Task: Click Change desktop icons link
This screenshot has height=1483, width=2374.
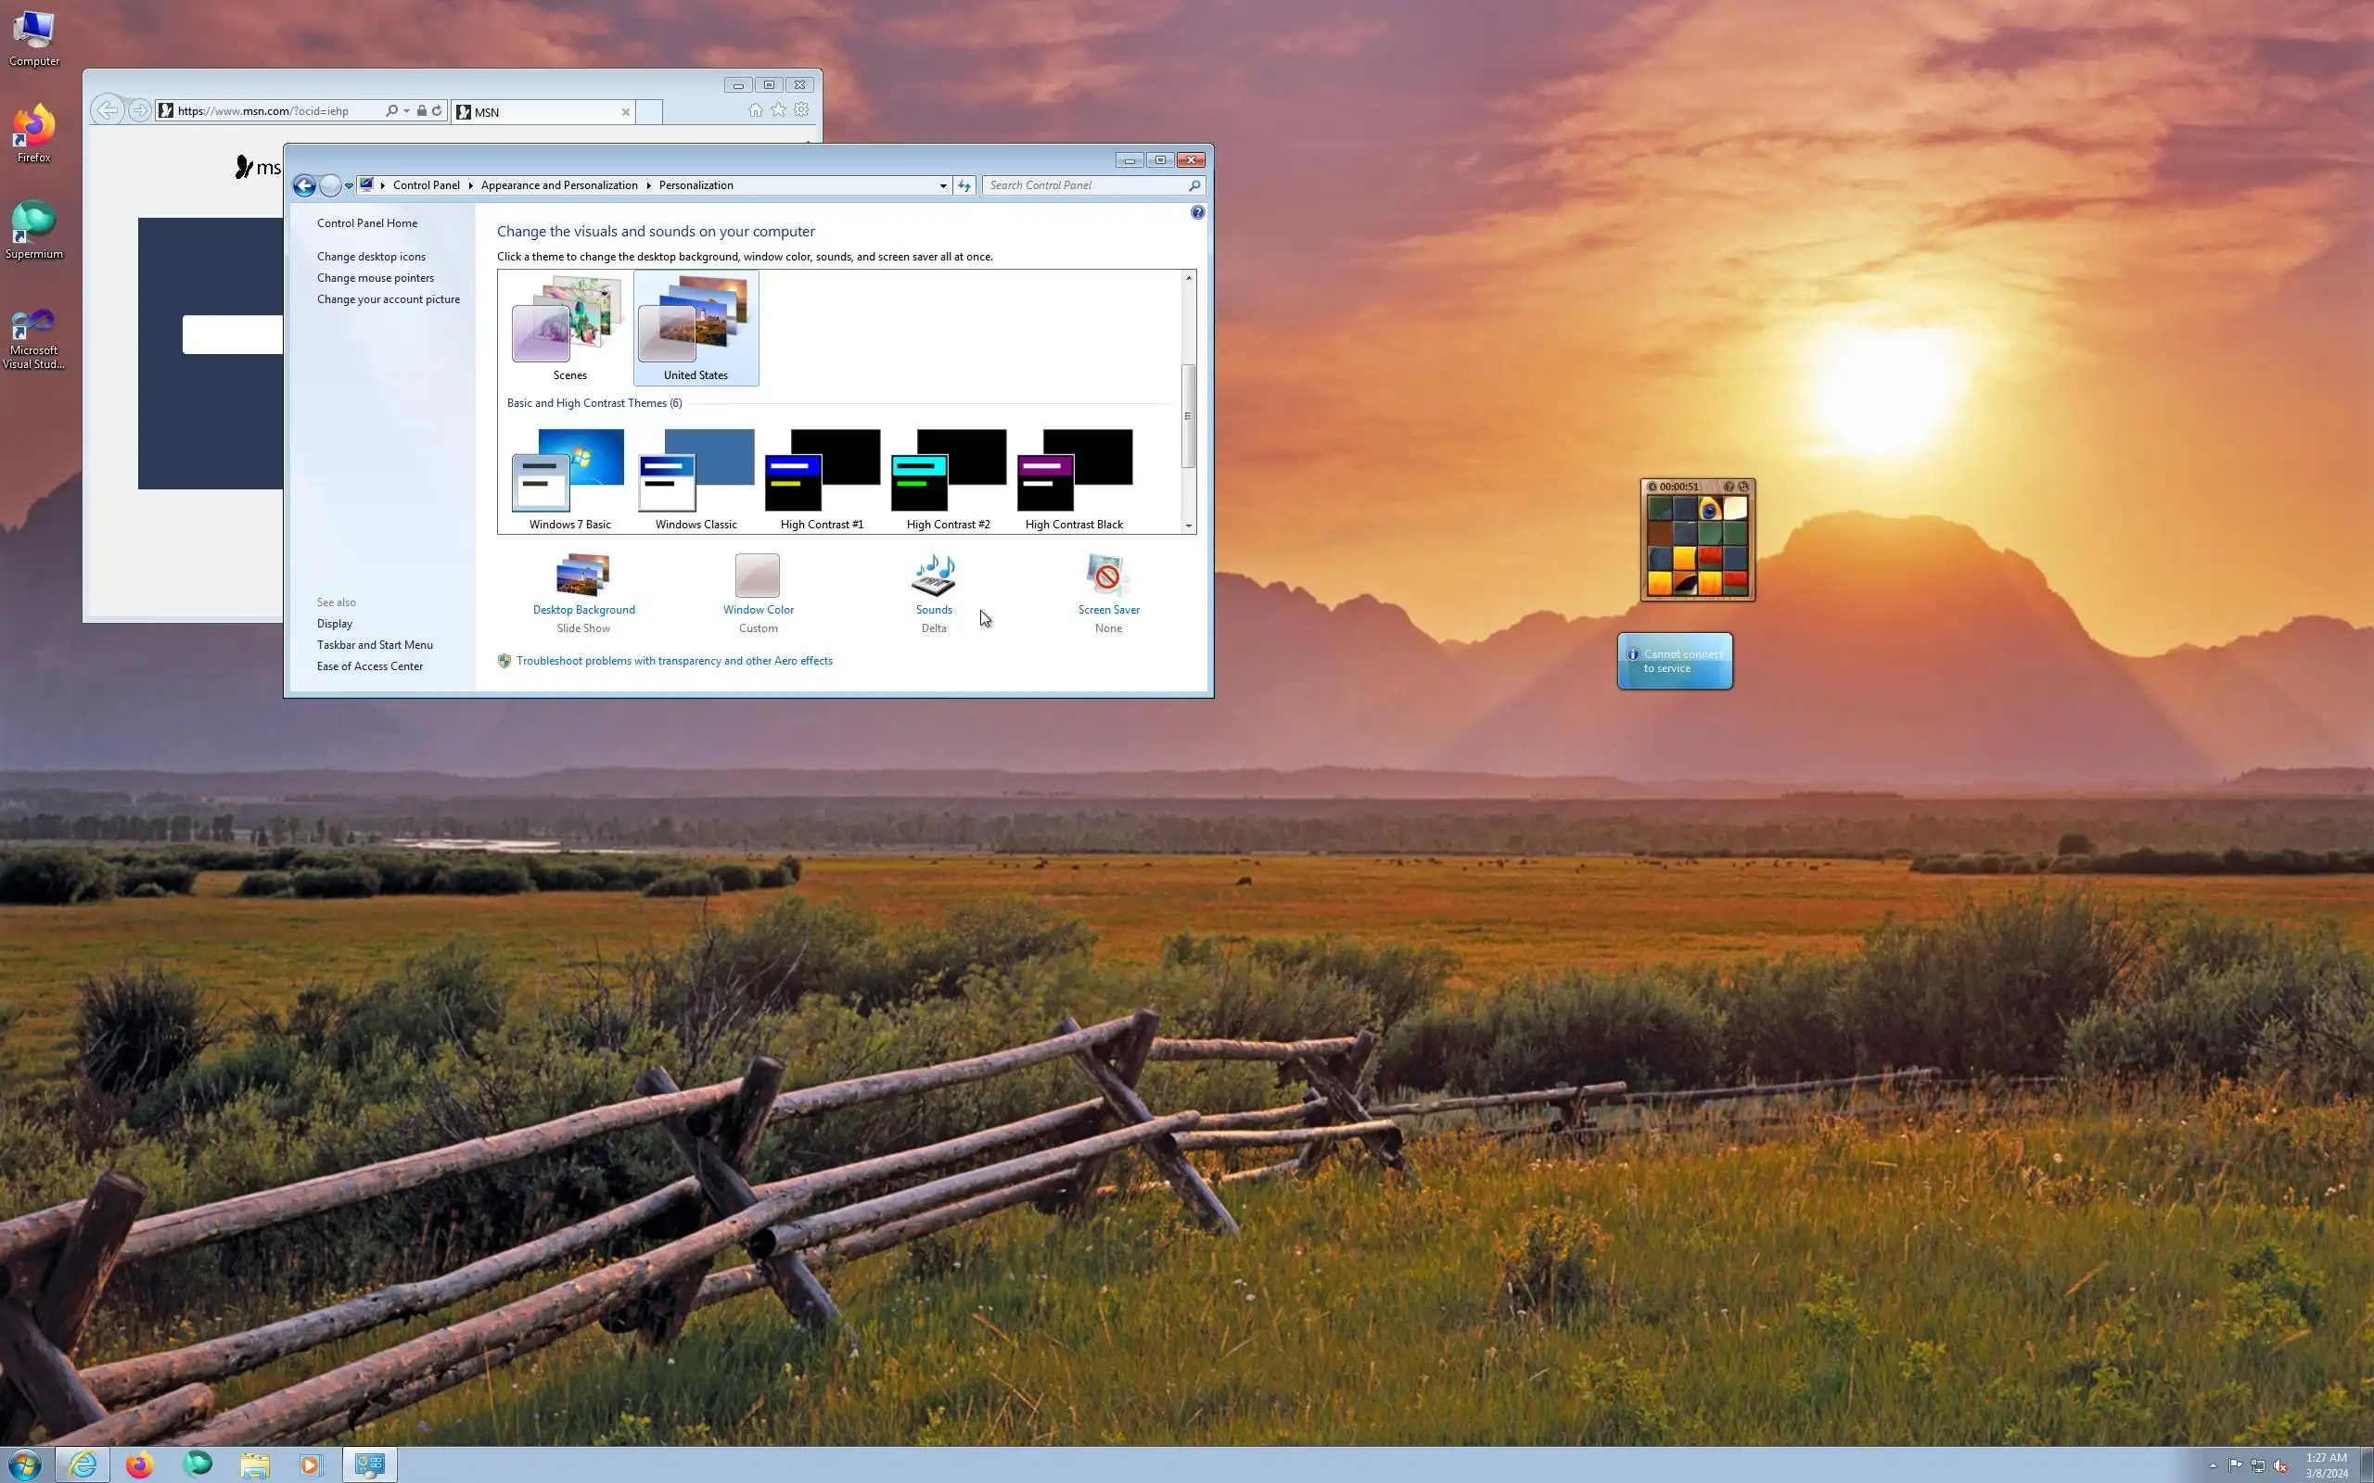Action: pos(371,257)
